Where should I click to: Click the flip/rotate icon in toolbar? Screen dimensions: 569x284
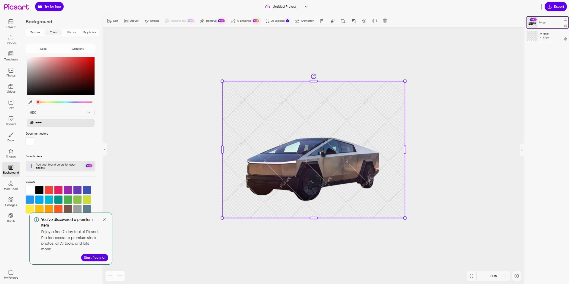pyautogui.click(x=364, y=21)
